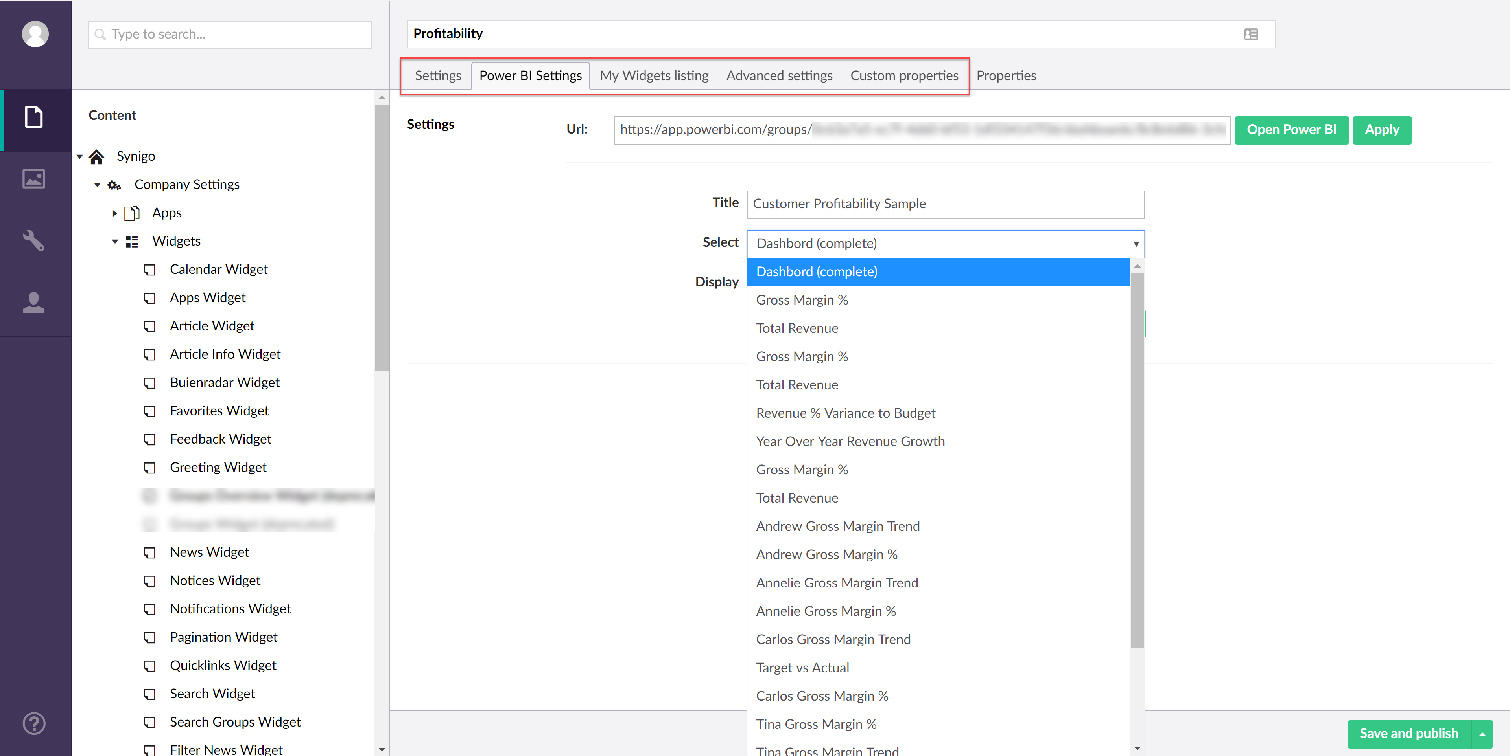
Task: Click Save and publish
Action: pos(1409,734)
